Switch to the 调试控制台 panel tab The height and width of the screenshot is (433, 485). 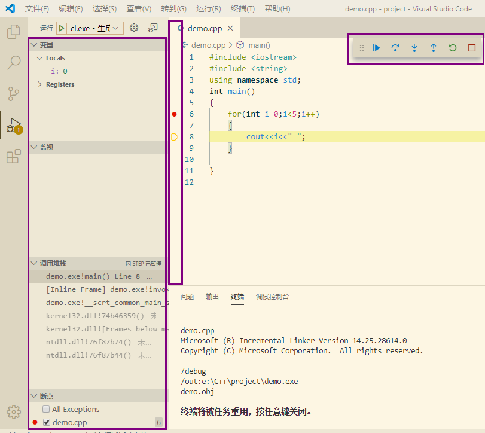tap(272, 297)
